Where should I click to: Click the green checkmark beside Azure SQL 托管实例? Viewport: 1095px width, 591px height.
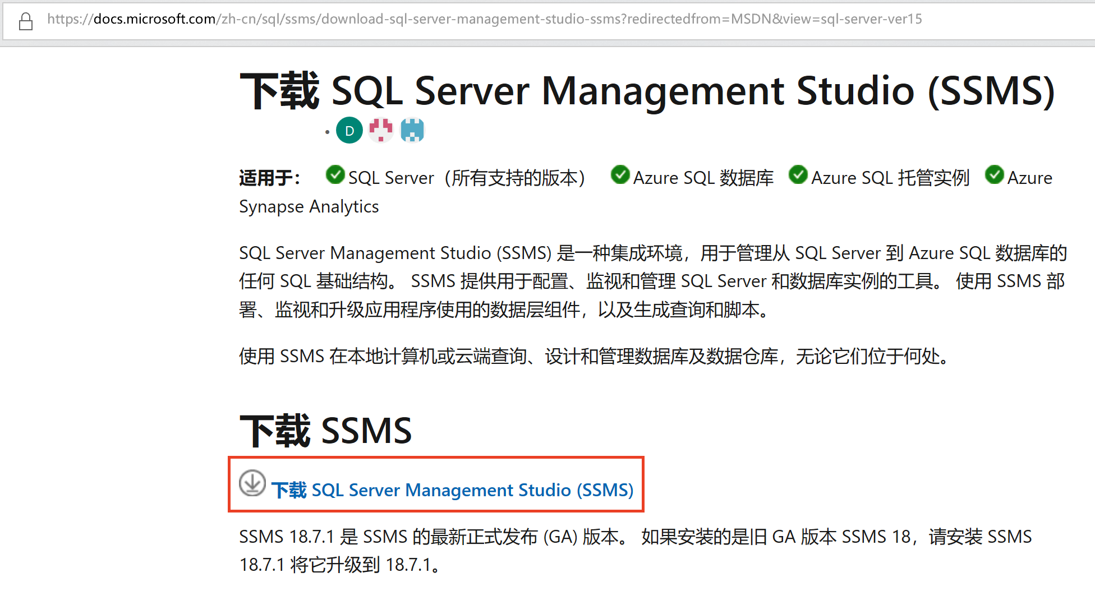[798, 175]
